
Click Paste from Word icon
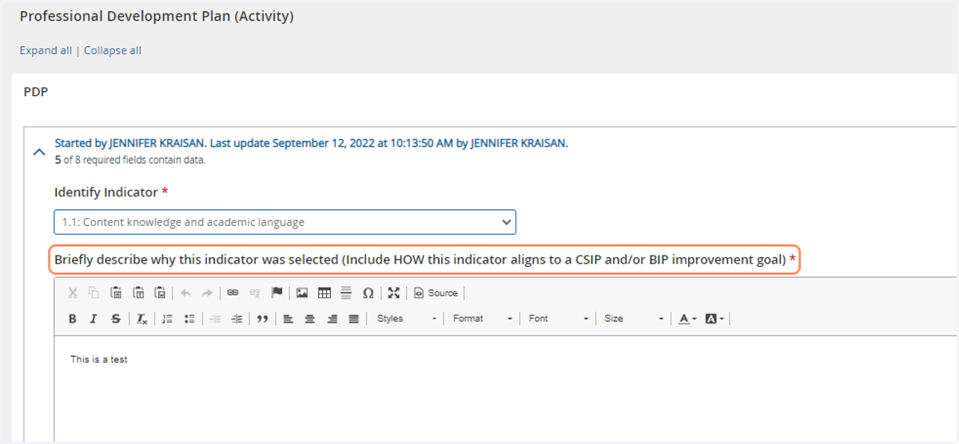160,293
